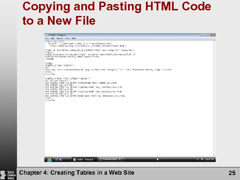
Task: Switch to Statewide Realty browser taskbar button
Action: tap(111, 159)
